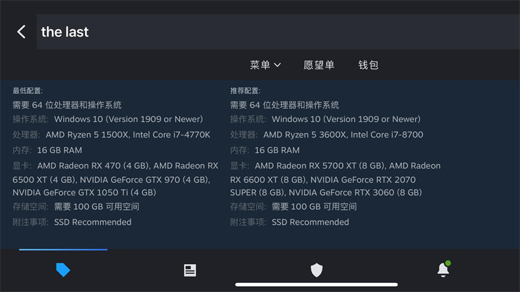This screenshot has width=520, height=292.
Task: Expand the 菜单 dropdown
Action: click(x=265, y=65)
